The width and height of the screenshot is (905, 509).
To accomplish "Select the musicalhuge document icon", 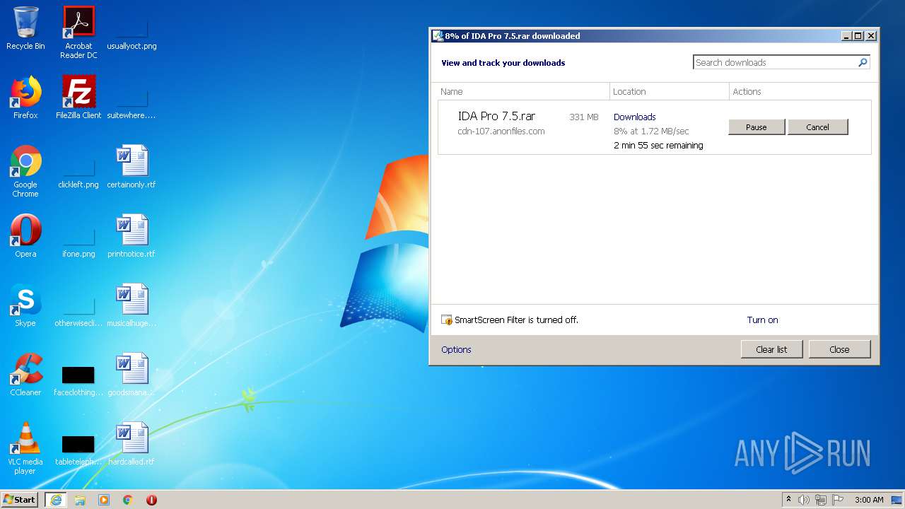I will 132,305.
